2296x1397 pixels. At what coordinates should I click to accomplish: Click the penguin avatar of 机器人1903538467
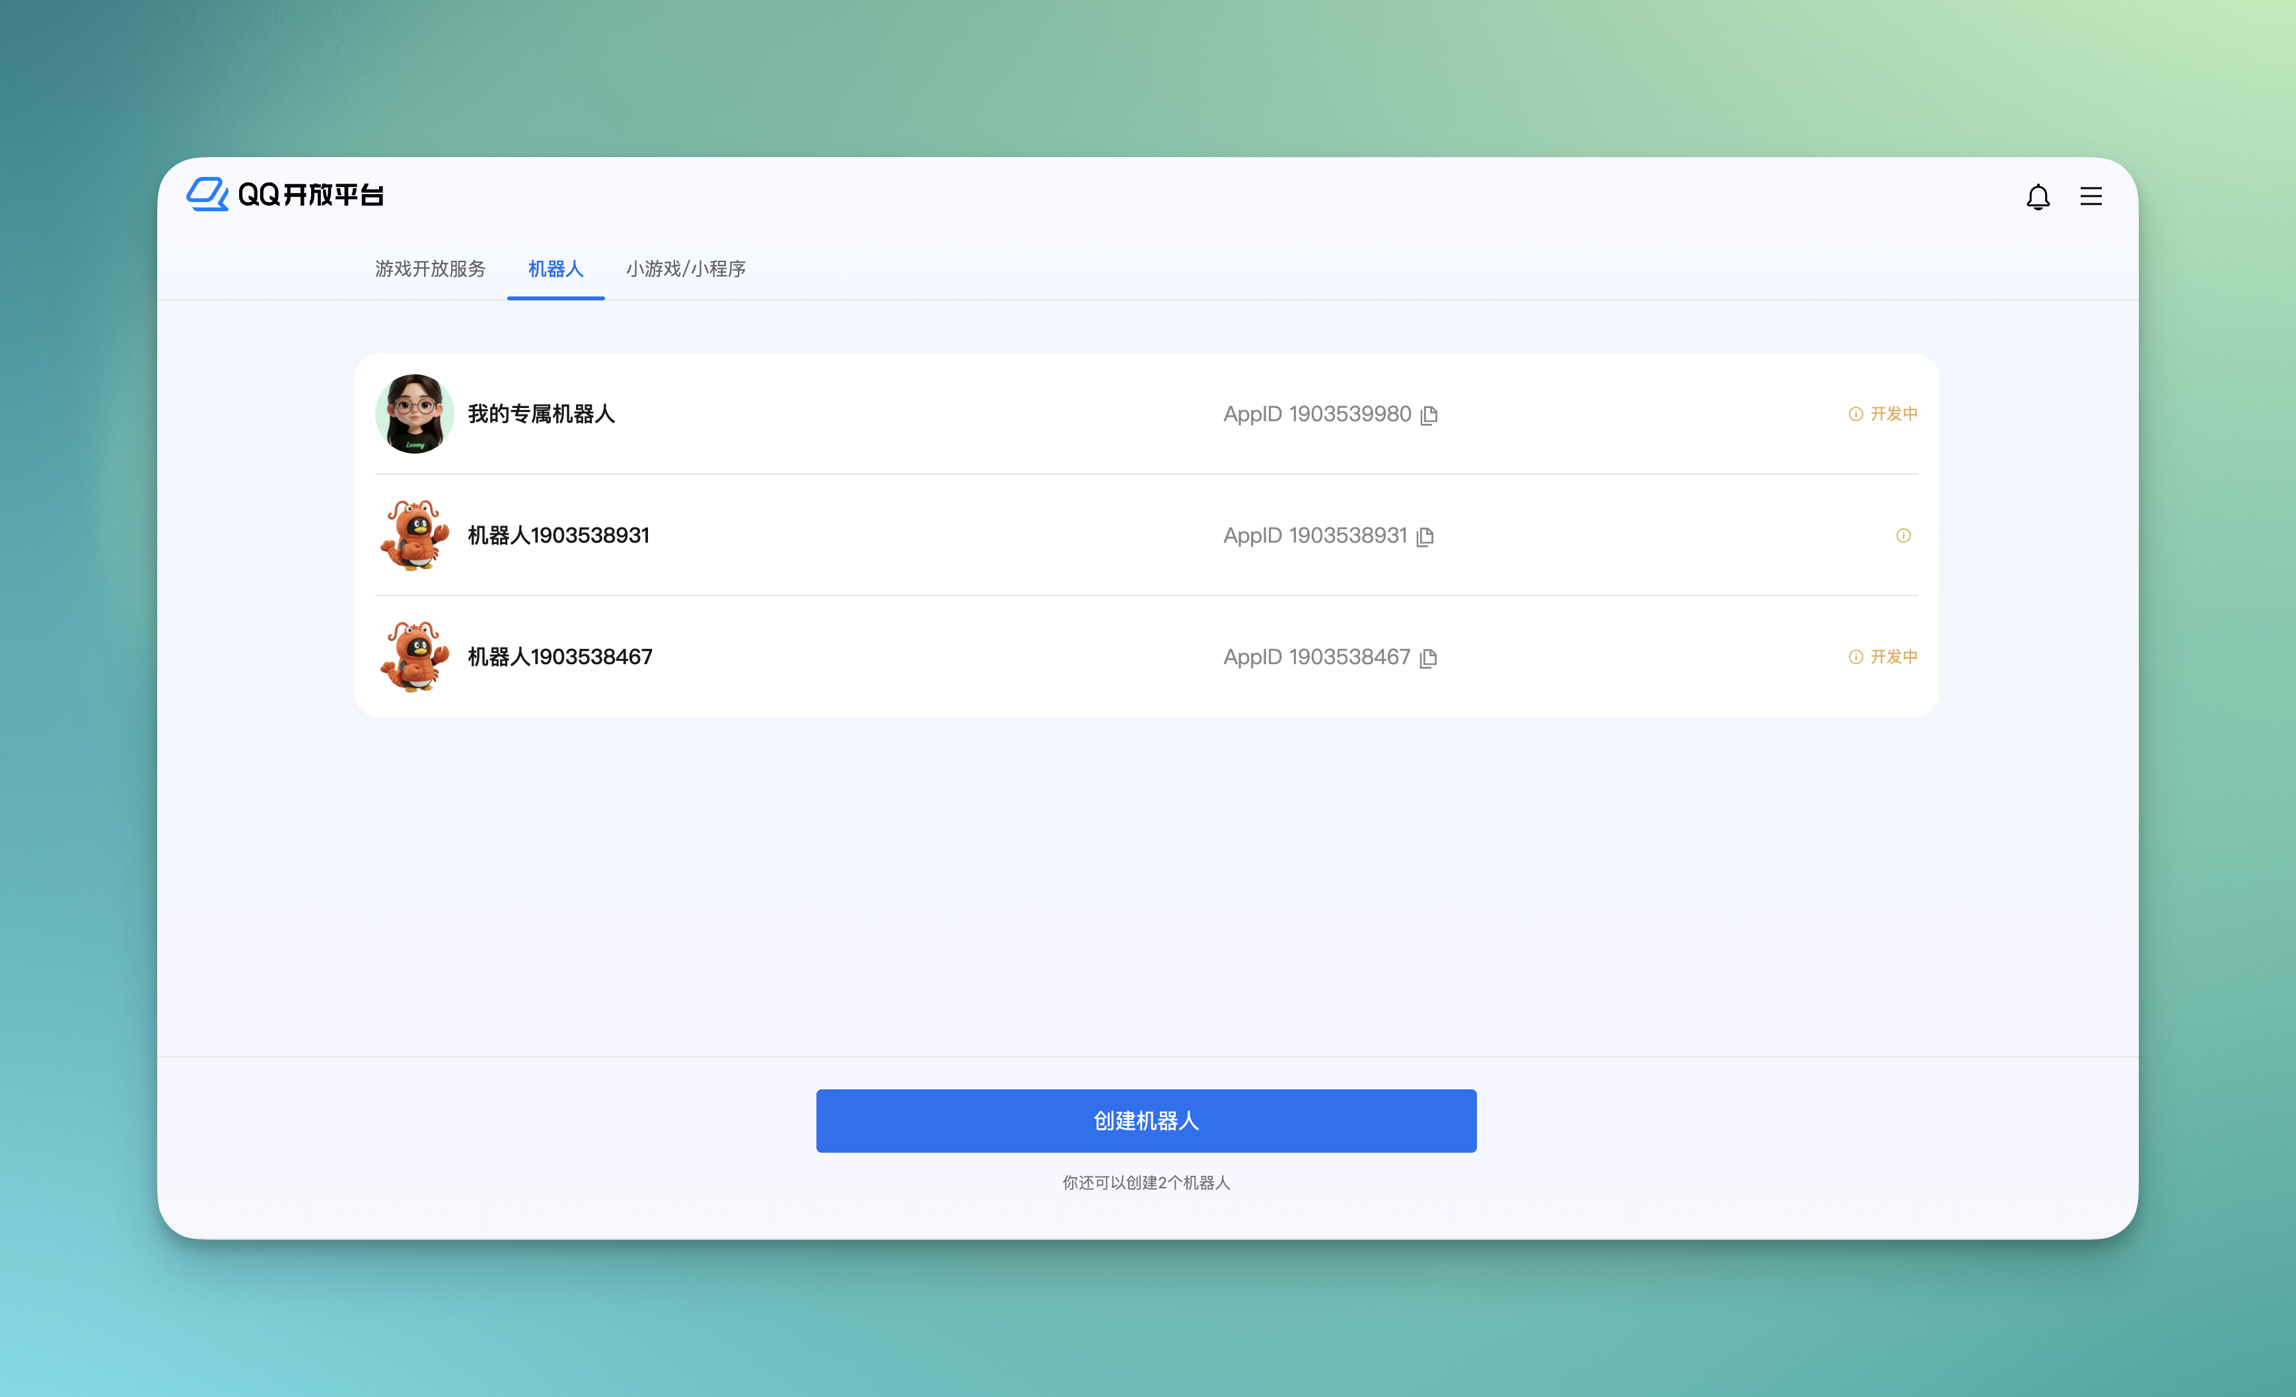(413, 657)
